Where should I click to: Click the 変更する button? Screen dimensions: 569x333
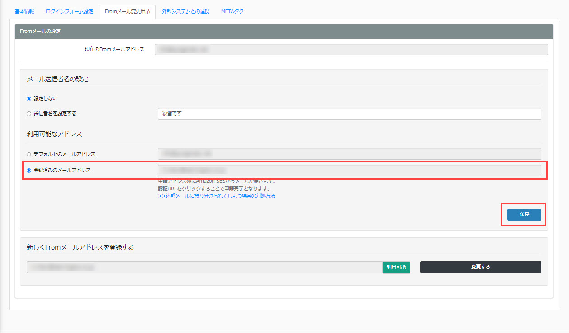[x=480, y=267]
